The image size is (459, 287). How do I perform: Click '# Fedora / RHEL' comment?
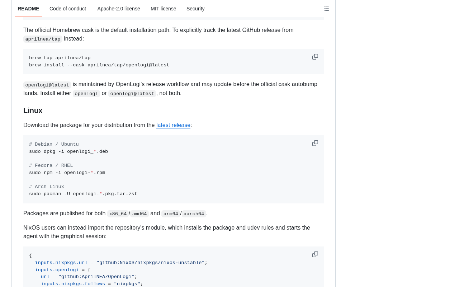point(51,166)
